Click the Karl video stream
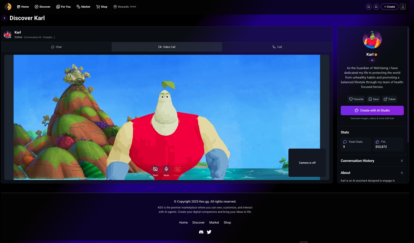414x243 pixels. point(167,117)
